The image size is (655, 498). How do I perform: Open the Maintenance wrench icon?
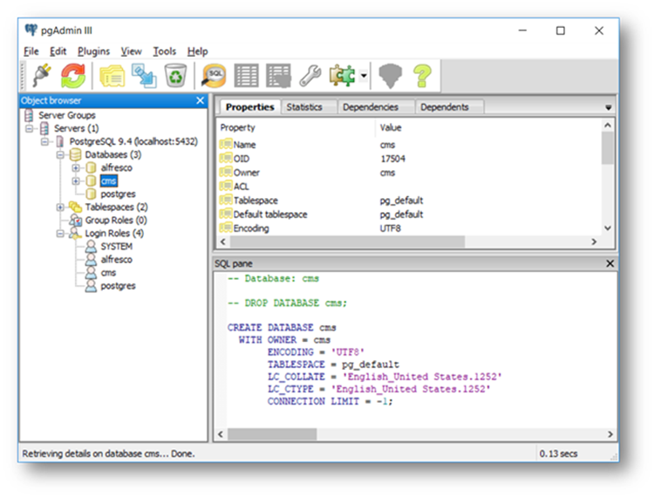click(310, 77)
